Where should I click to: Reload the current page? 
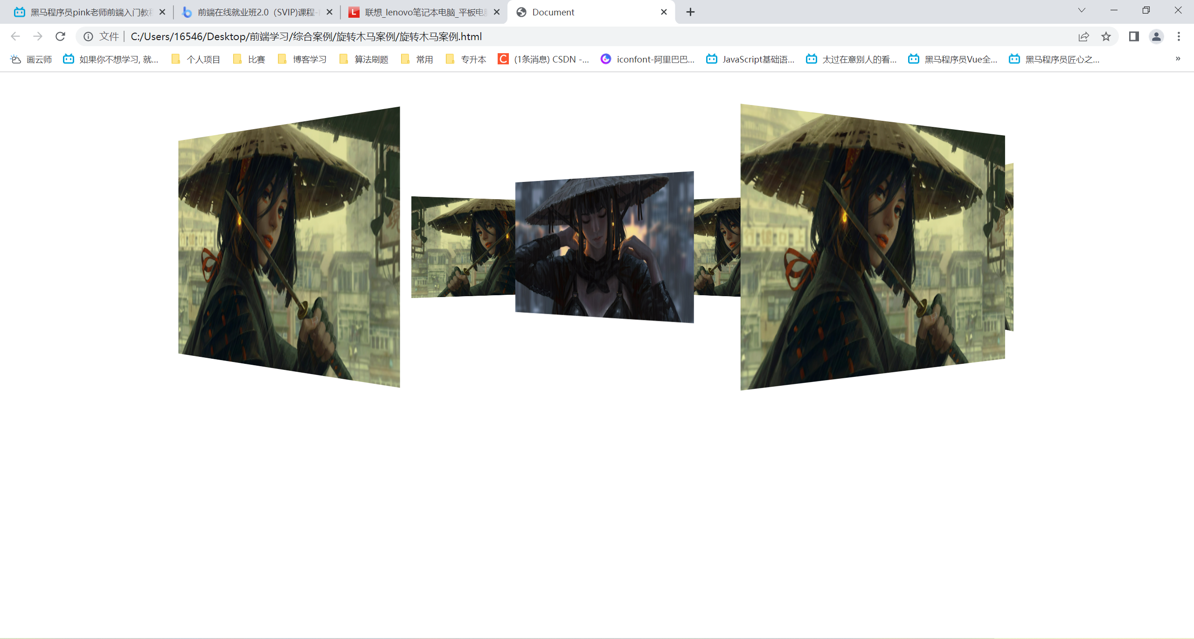pos(60,36)
